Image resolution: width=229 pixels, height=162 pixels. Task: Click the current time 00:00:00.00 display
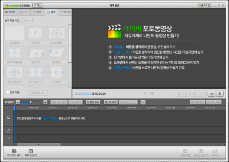pyautogui.click(x=82, y=94)
